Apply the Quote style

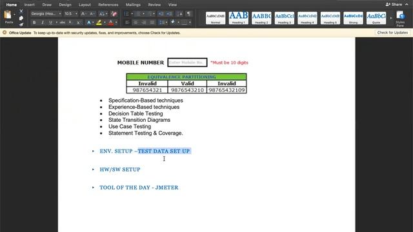click(x=376, y=18)
